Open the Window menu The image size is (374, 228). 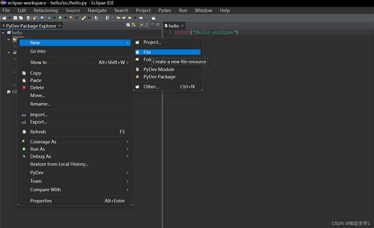203,10
